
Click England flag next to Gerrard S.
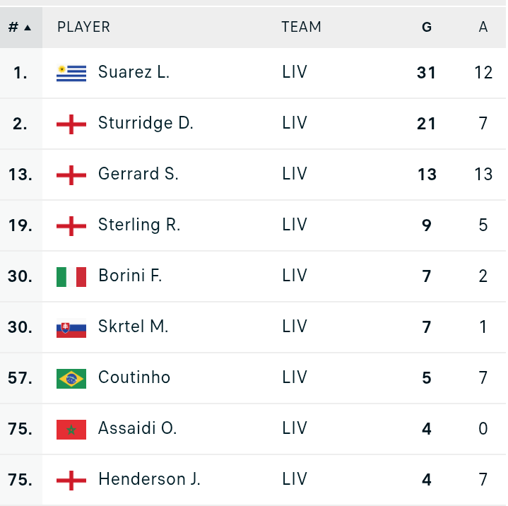click(x=71, y=175)
